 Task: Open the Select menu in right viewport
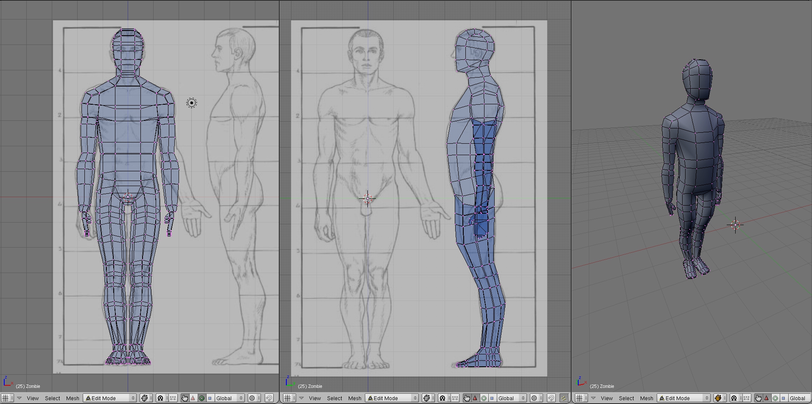(x=626, y=398)
